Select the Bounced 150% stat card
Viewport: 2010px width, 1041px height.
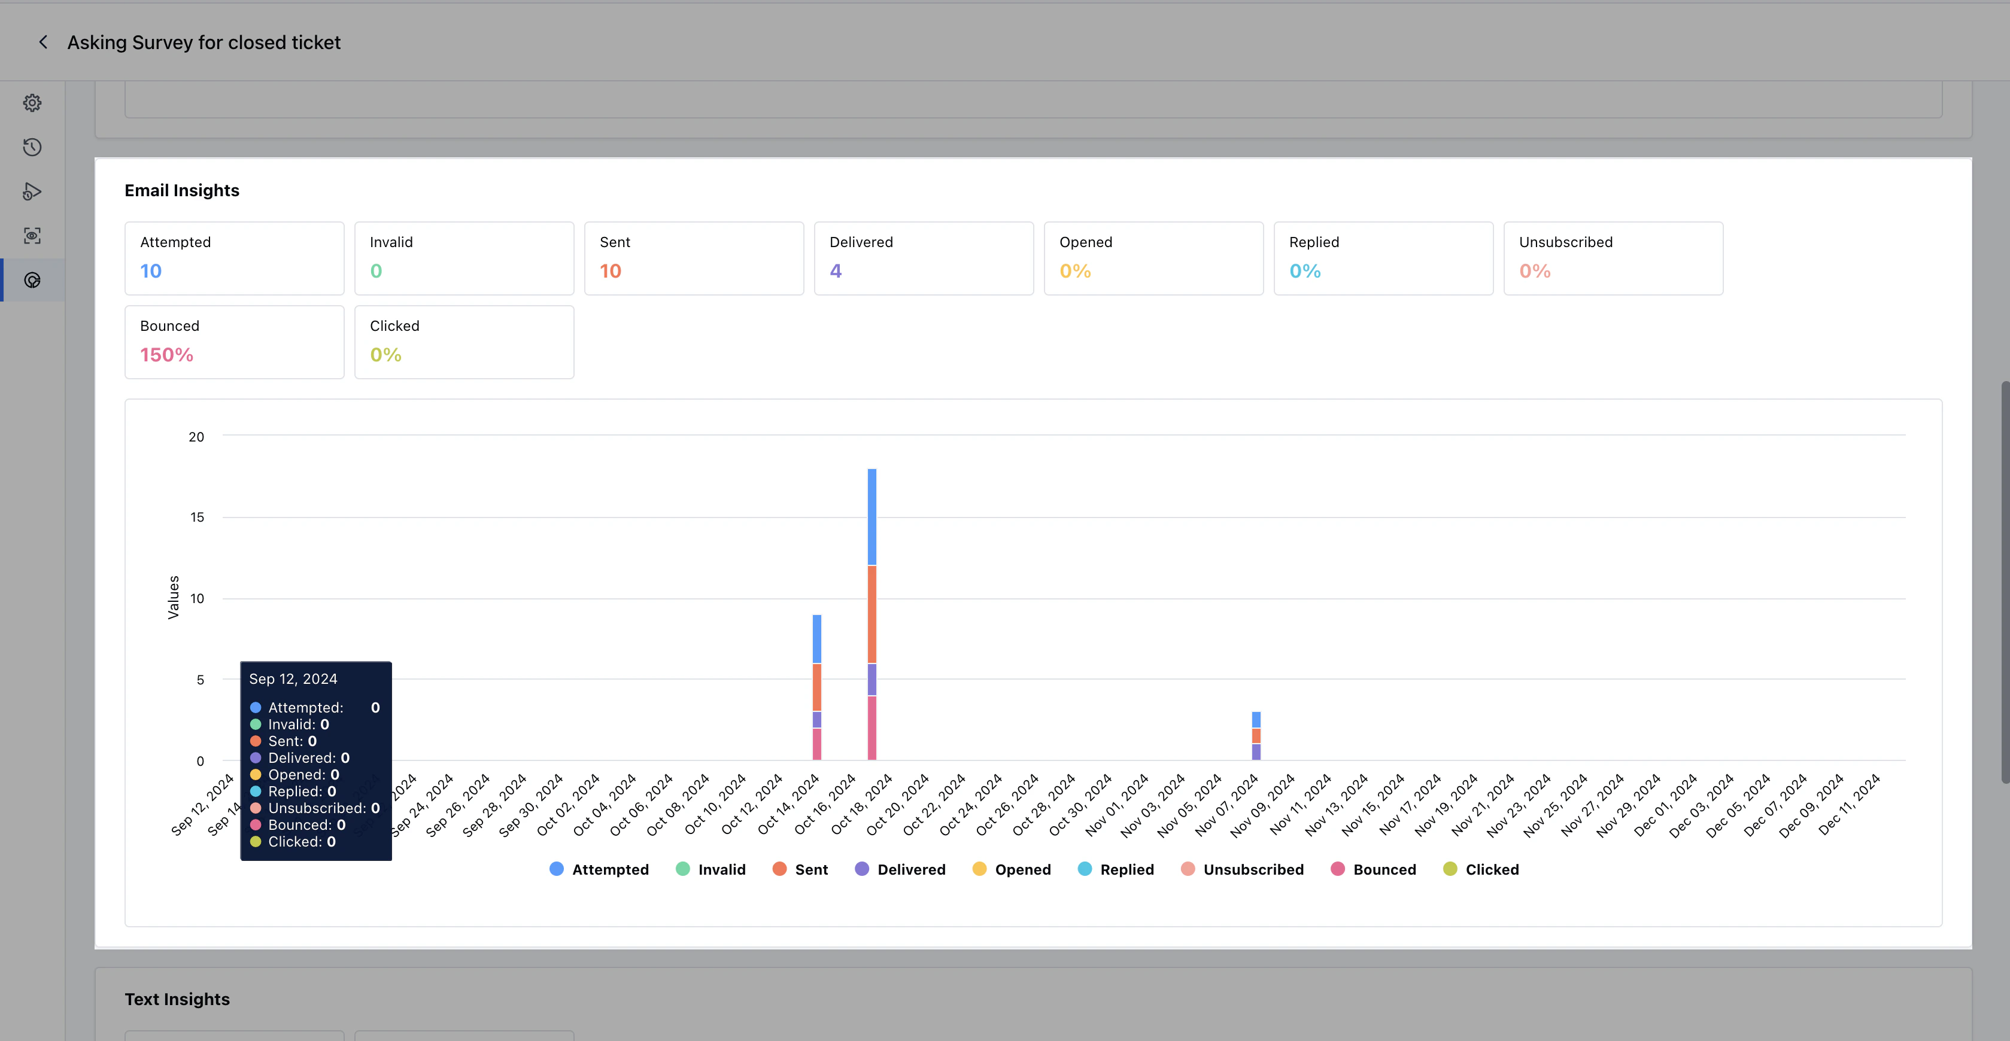(x=234, y=342)
